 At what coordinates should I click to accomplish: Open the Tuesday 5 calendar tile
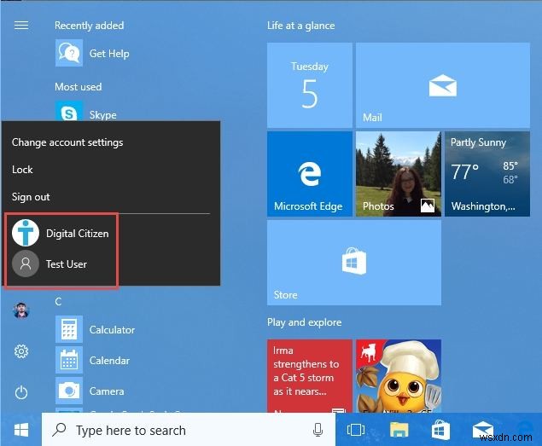(309, 85)
